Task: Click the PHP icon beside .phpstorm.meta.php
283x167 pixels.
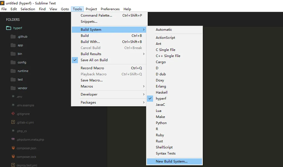Action: pyautogui.click(x=13, y=139)
